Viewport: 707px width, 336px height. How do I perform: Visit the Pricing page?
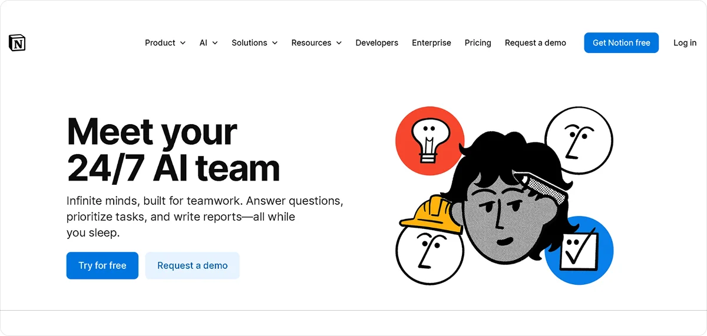tap(478, 43)
